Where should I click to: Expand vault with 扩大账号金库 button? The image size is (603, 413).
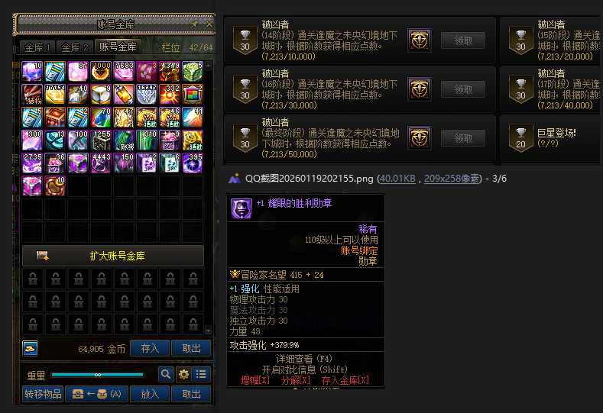point(113,256)
